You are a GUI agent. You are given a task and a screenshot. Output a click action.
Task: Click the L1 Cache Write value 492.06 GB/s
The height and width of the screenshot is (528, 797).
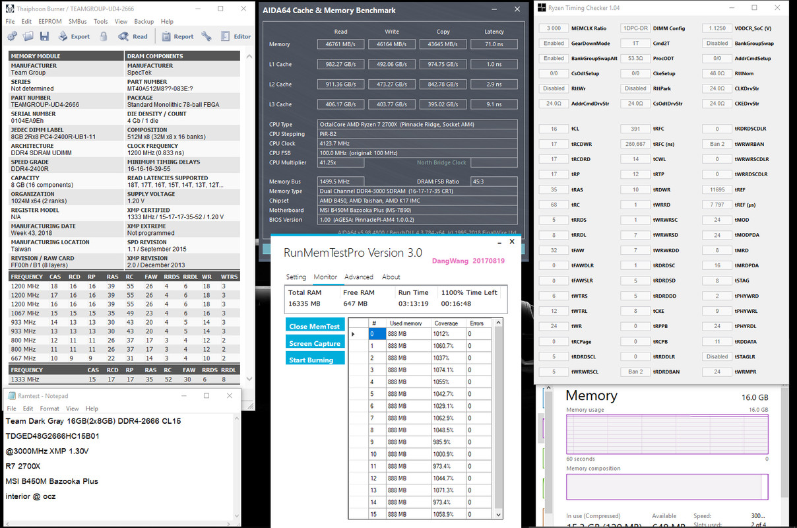pos(391,64)
